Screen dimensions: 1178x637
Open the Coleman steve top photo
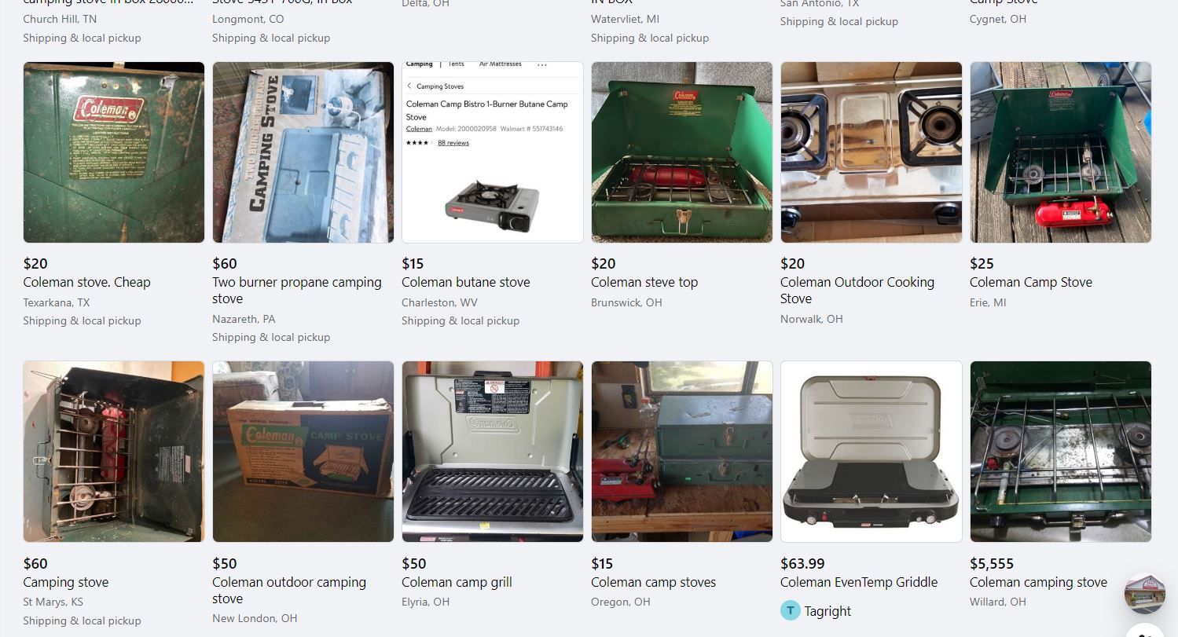[682, 152]
